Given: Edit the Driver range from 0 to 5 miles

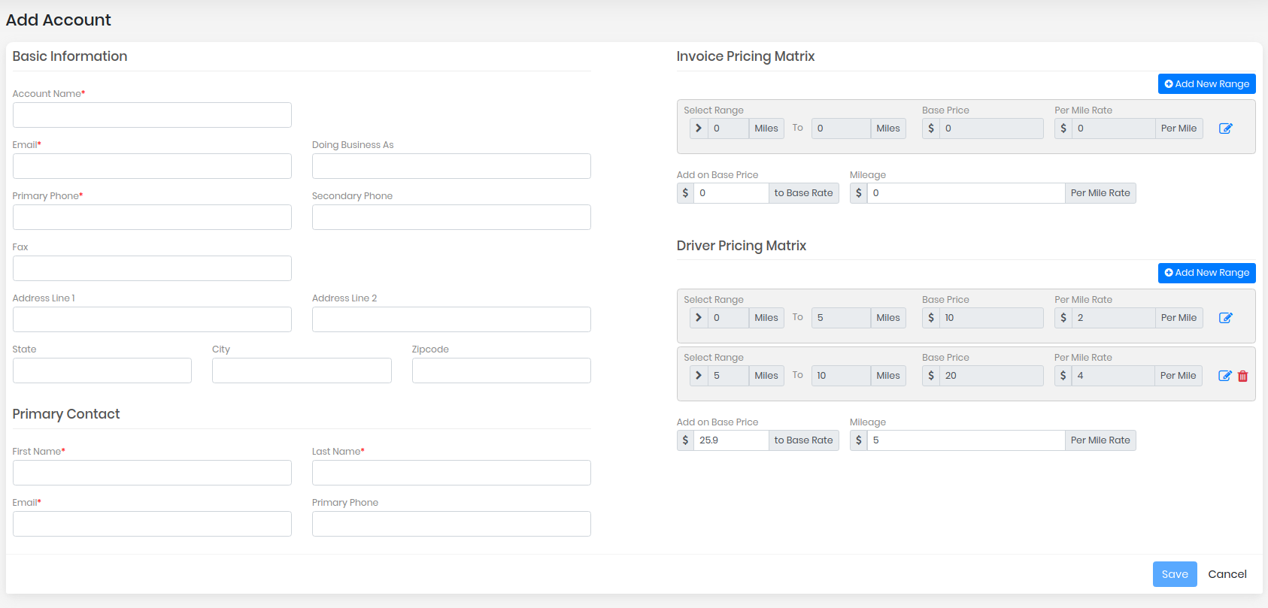Looking at the screenshot, I should (1225, 318).
